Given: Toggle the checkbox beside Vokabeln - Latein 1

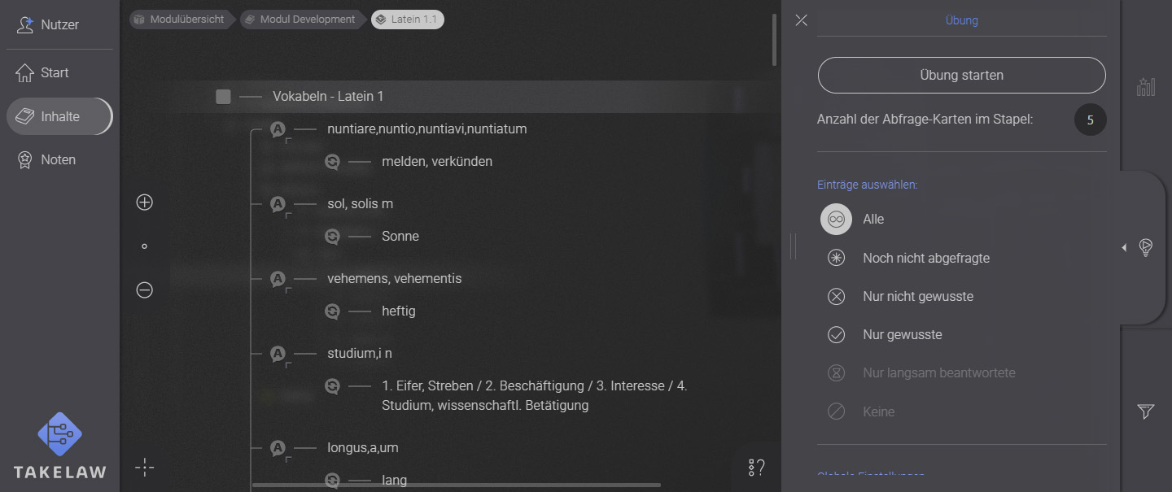Looking at the screenshot, I should [x=223, y=96].
